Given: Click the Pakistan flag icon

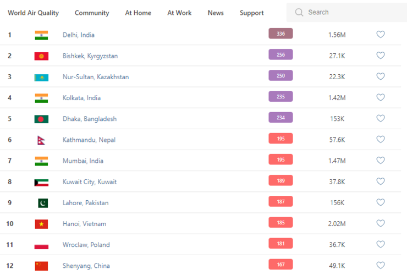Looking at the screenshot, I should click(42, 203).
